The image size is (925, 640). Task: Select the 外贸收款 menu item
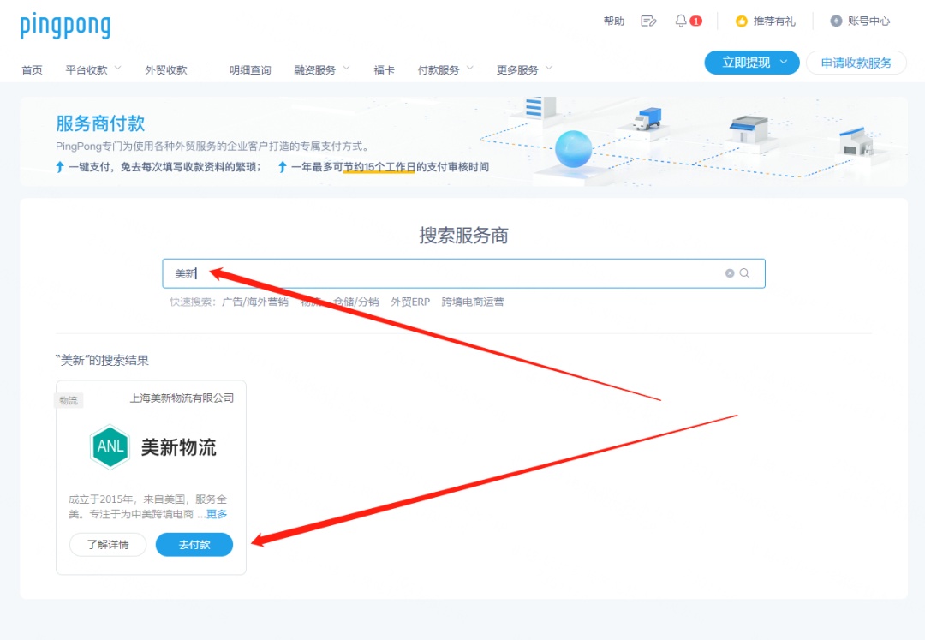(x=166, y=70)
